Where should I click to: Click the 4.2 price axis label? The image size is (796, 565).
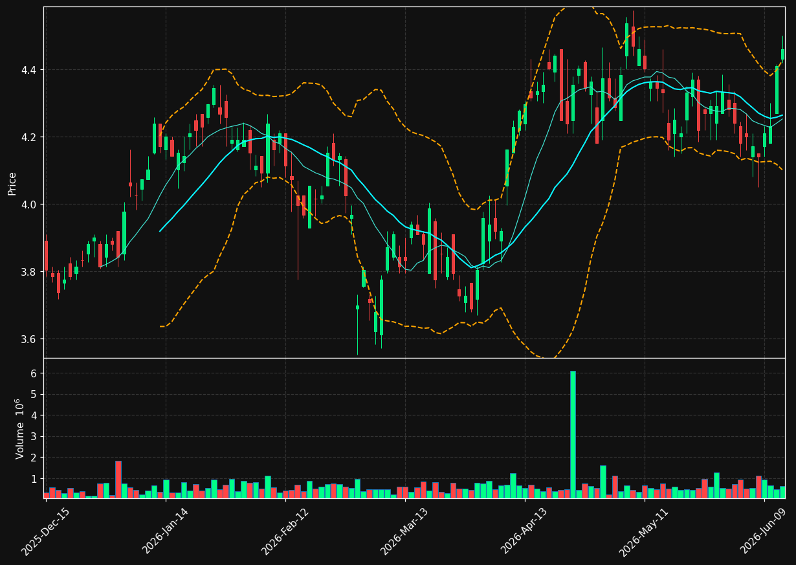pos(28,137)
